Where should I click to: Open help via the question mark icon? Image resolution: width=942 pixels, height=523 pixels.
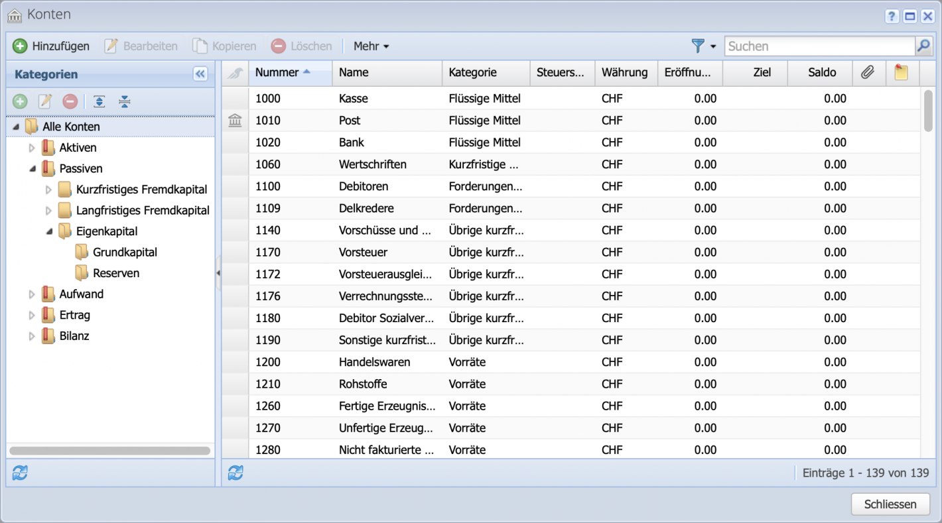pyautogui.click(x=892, y=16)
